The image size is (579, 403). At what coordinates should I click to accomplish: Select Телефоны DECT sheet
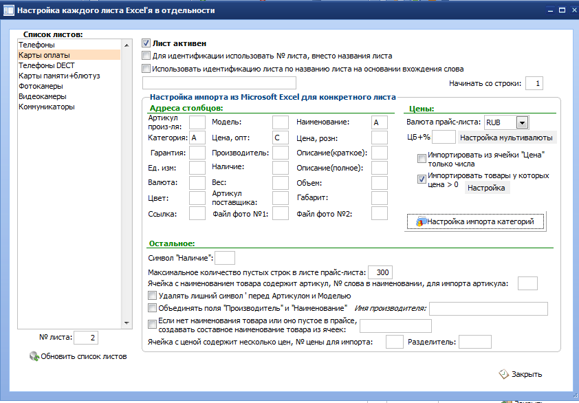tap(69, 65)
